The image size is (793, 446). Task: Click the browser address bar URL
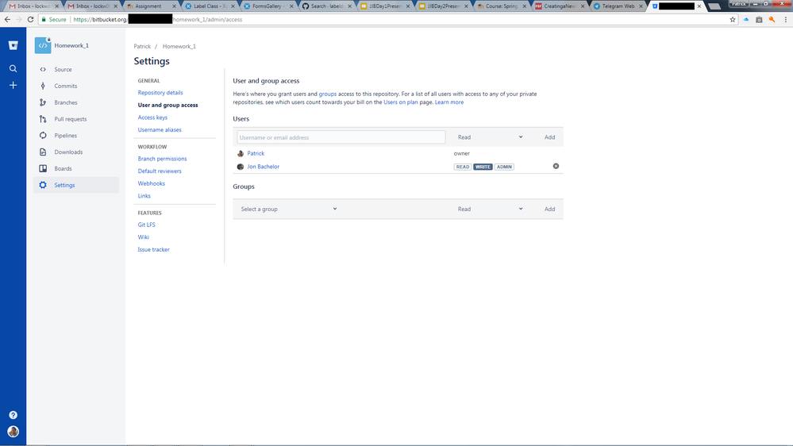[x=384, y=19]
